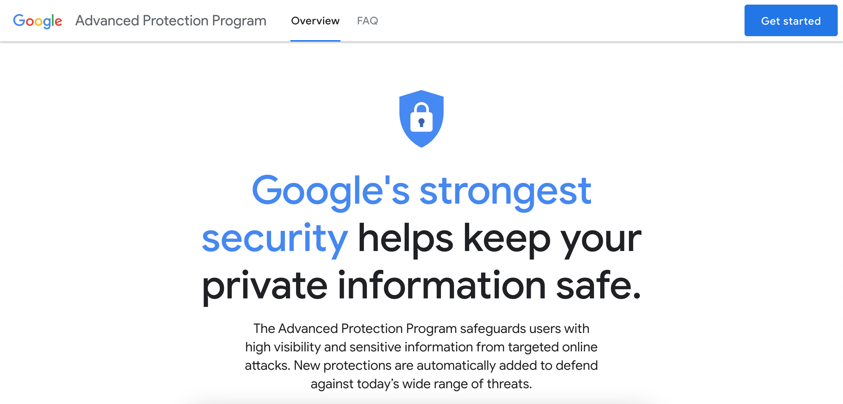Click the blue underline beneath Overview
843x404 pixels.
point(315,40)
